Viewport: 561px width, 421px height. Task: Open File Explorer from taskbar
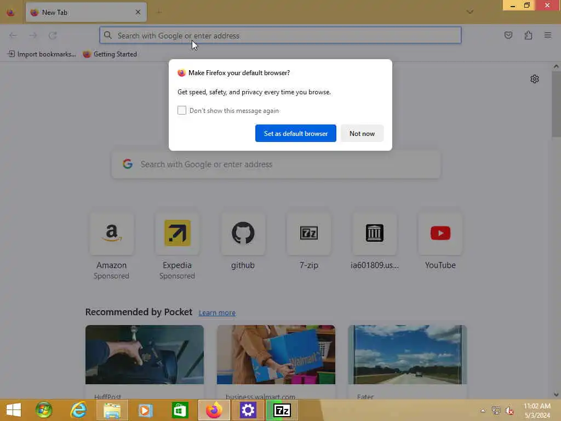click(x=112, y=410)
